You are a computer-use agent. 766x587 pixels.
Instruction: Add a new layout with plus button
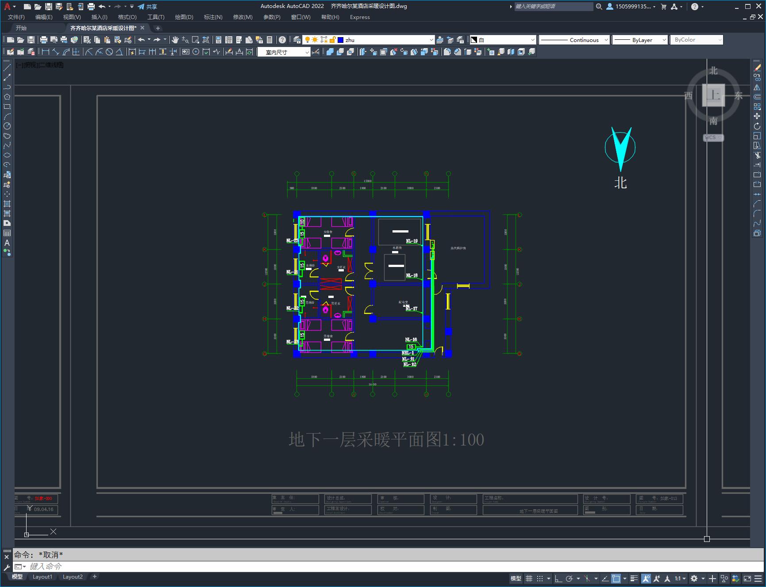(95, 576)
